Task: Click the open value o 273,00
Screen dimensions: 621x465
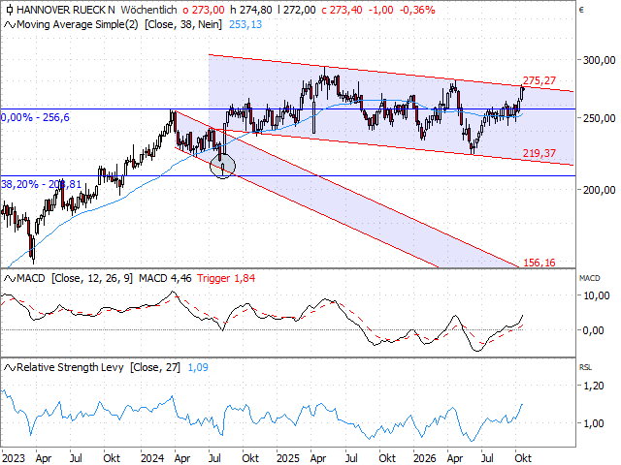Action: 204,10
